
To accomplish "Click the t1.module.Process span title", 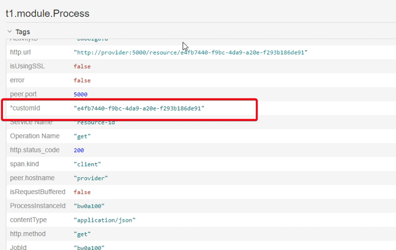I will pos(47,13).
